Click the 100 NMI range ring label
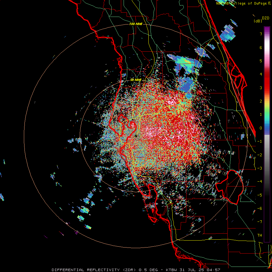 pos(136,24)
